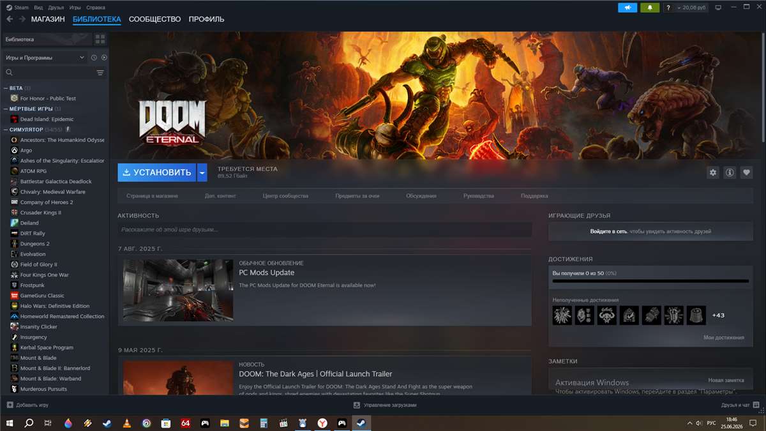Open Поддержка link
766x431 pixels.
click(x=534, y=196)
